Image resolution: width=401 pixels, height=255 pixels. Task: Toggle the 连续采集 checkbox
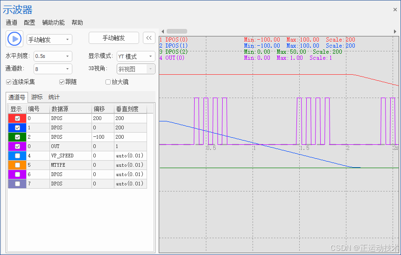[x=9, y=82]
